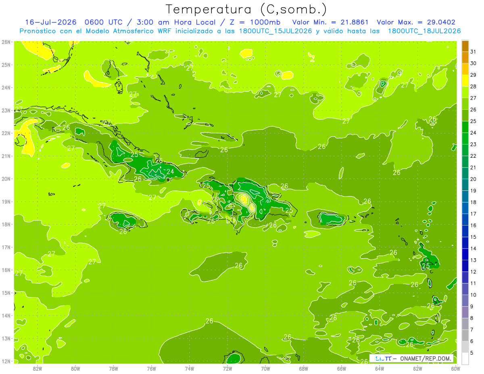The height and width of the screenshot is (374, 484).
Task: Click the "1800UTC_18JUL2026" valid-until time
Action: tap(424, 31)
